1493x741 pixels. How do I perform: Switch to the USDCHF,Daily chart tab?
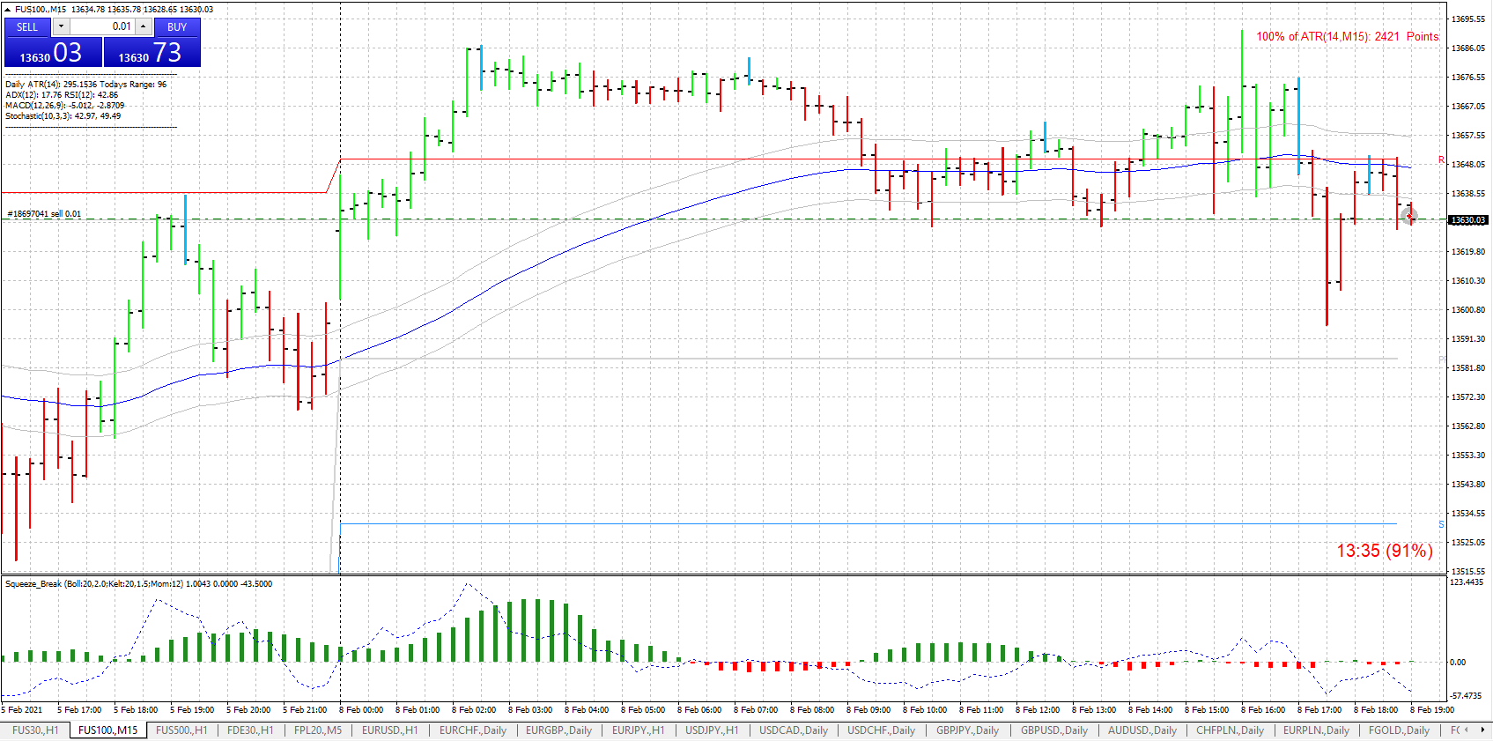(881, 730)
